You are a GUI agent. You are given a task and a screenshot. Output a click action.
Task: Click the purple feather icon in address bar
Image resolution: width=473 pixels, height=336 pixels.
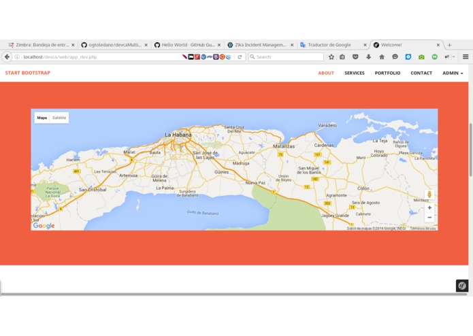point(184,56)
